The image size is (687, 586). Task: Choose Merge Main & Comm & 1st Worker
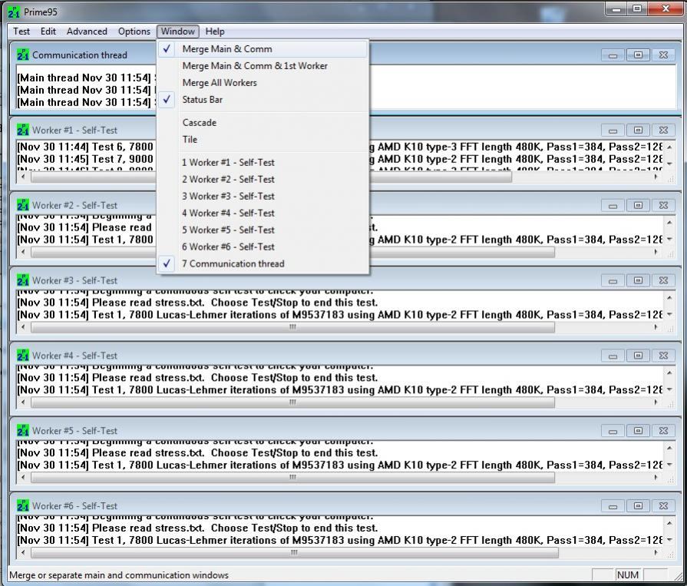pos(263,66)
